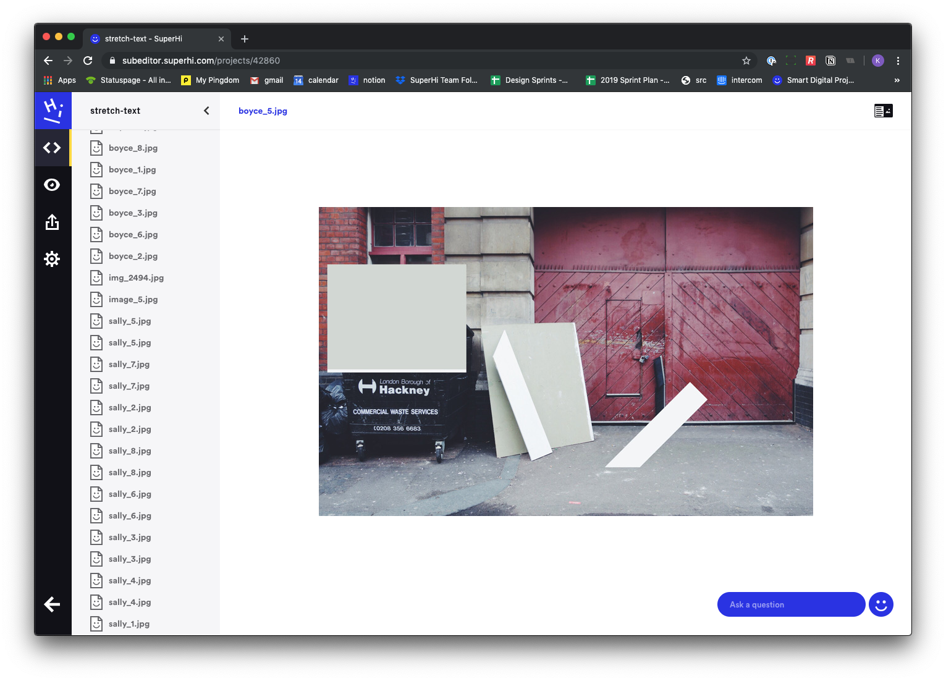
Task: Click the gmail bookmark icon
Action: [255, 80]
